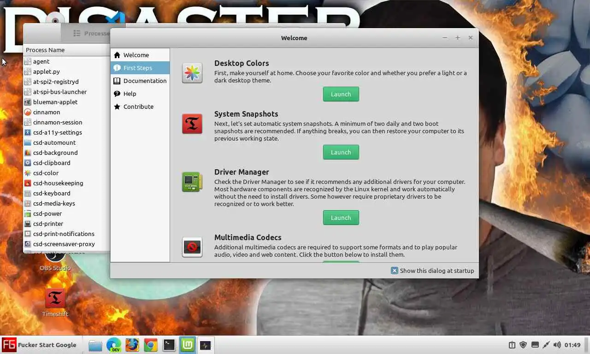Click the blueman-applet process icon
Viewport: 590px width, 354px height.
click(x=28, y=102)
